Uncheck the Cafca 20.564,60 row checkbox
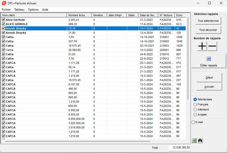 pyautogui.click(x=4, y=50)
